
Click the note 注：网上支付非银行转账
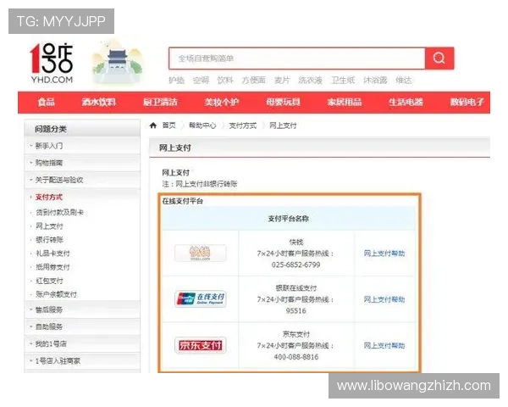coord(200,184)
